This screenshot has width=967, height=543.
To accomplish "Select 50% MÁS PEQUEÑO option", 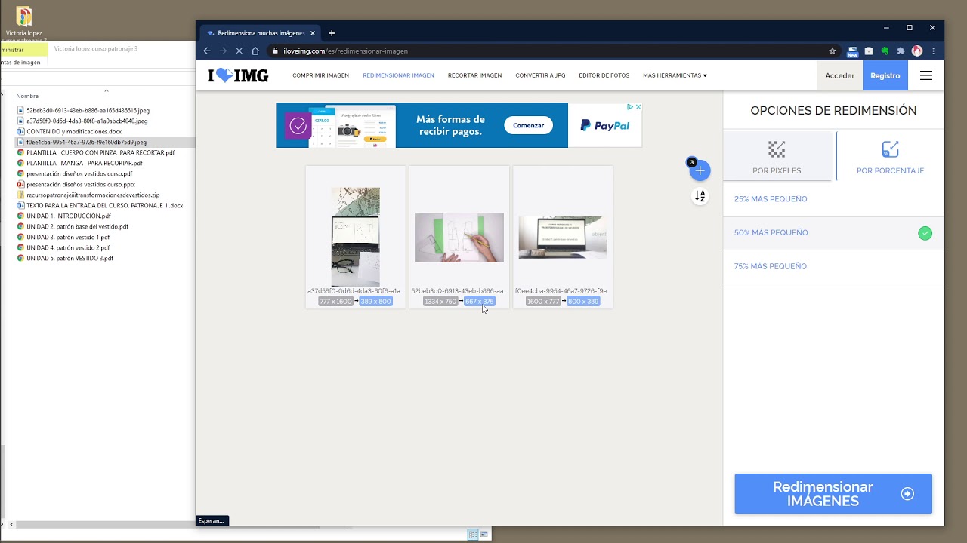I will click(833, 233).
